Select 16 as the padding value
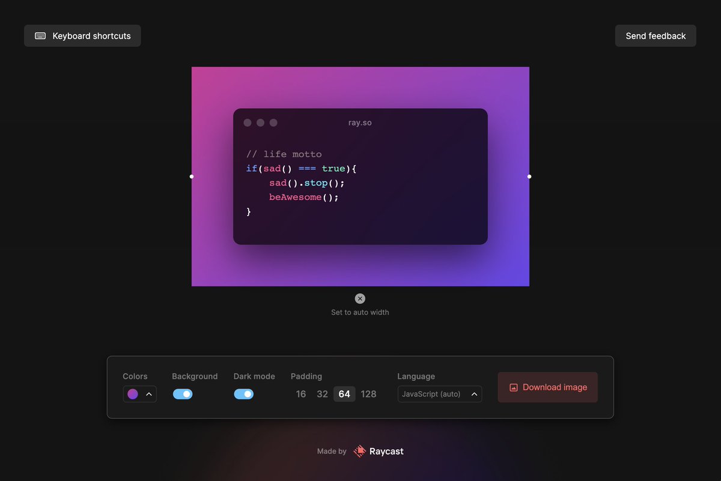The image size is (721, 481). 300,394
